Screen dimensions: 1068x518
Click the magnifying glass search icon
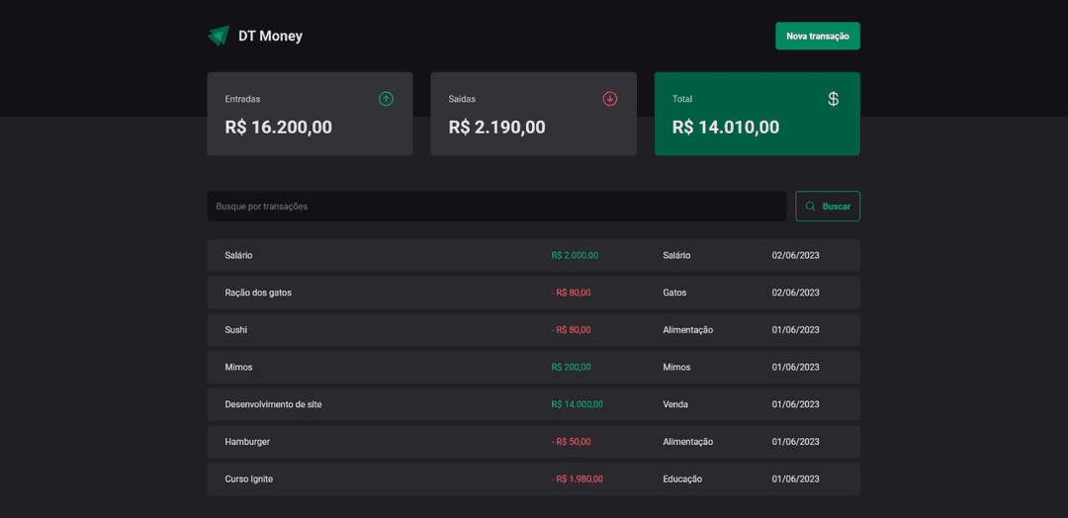pos(811,207)
